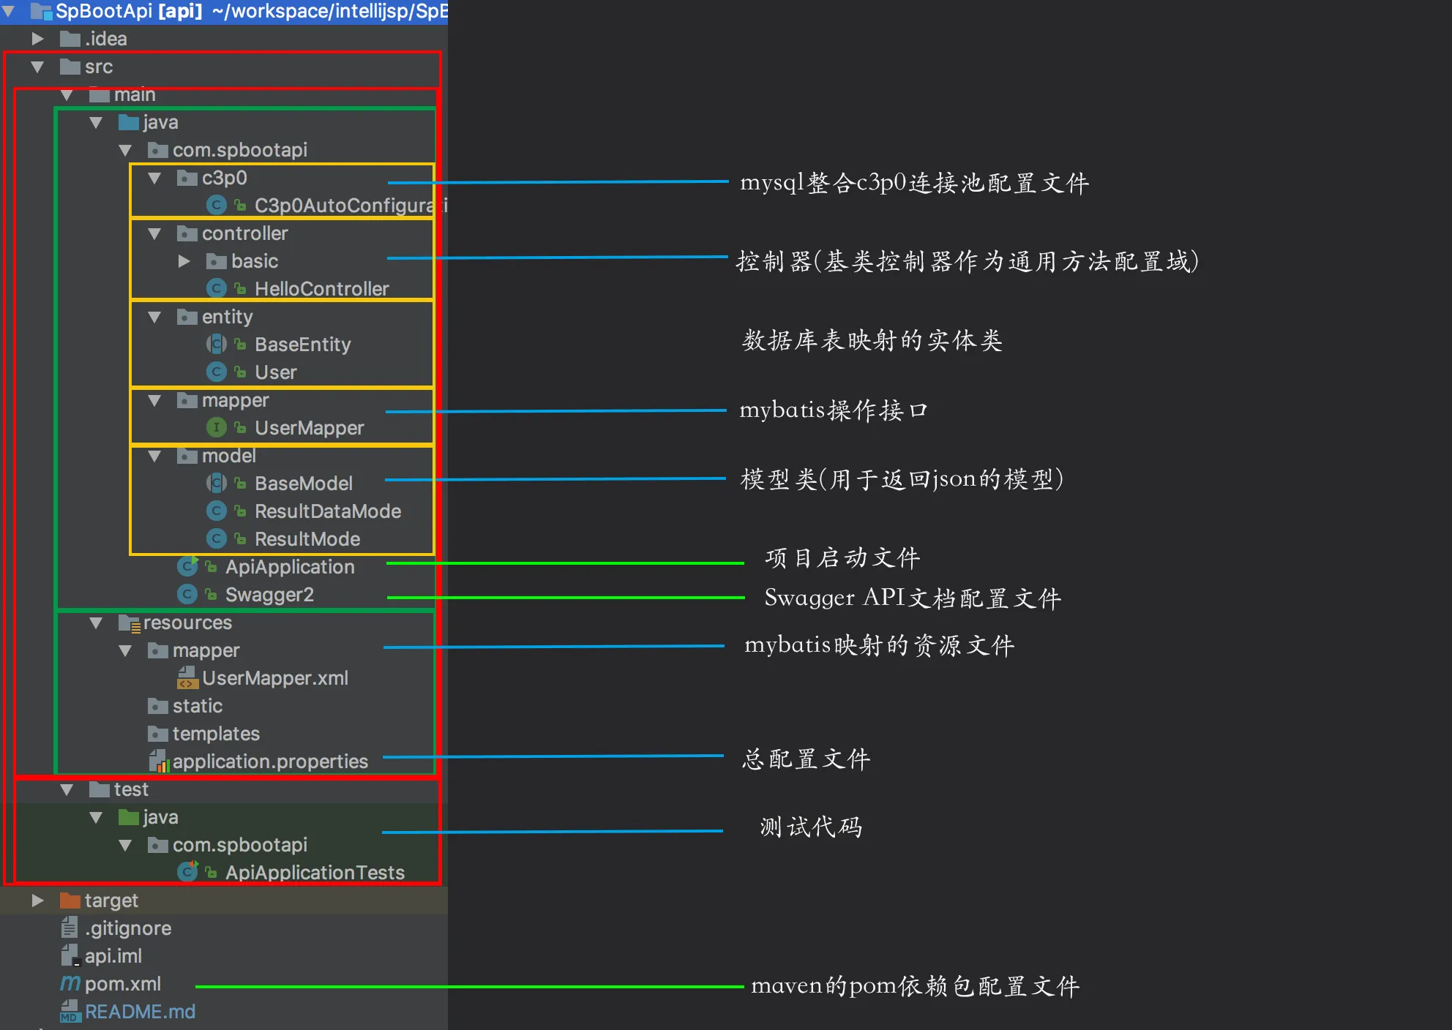This screenshot has width=1452, height=1030.
Task: Collapse the test folder arrow
Action: [x=67, y=789]
